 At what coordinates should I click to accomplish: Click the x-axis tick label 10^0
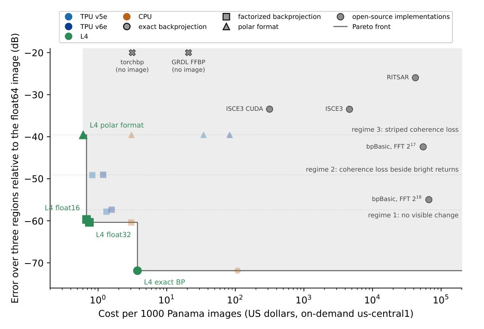coord(98,299)
